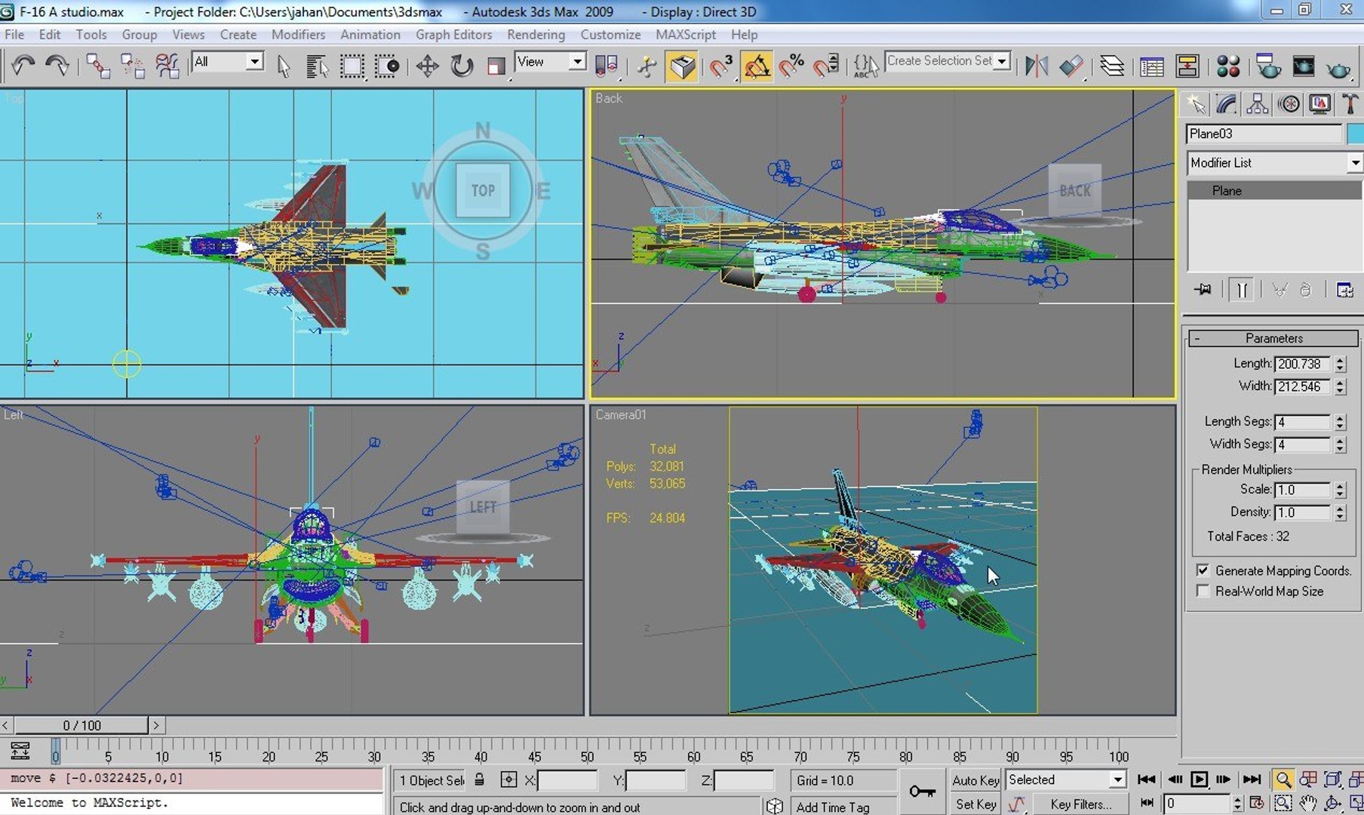Select the Unlink Selection tool
This screenshot has width=1364, height=815.
(133, 66)
